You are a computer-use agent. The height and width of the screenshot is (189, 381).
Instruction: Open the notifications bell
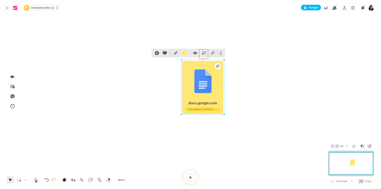click(362, 8)
